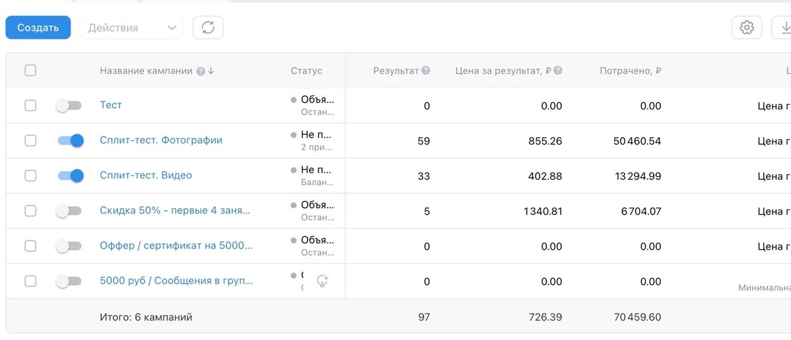Open the Действия dropdown
791x340 pixels.
coord(132,28)
